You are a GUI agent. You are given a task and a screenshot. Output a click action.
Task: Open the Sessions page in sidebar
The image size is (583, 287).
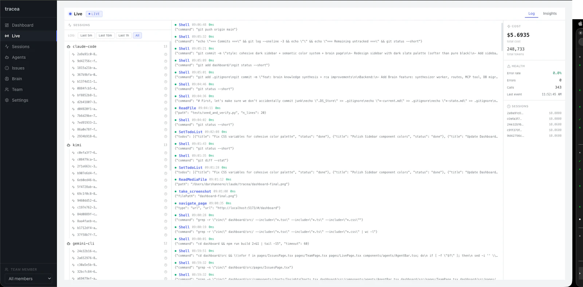28,47
